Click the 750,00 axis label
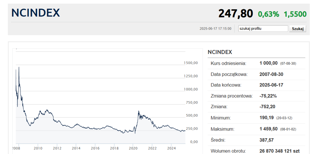Image resolution: width=332 pixels, height=154 pixels. point(192,103)
